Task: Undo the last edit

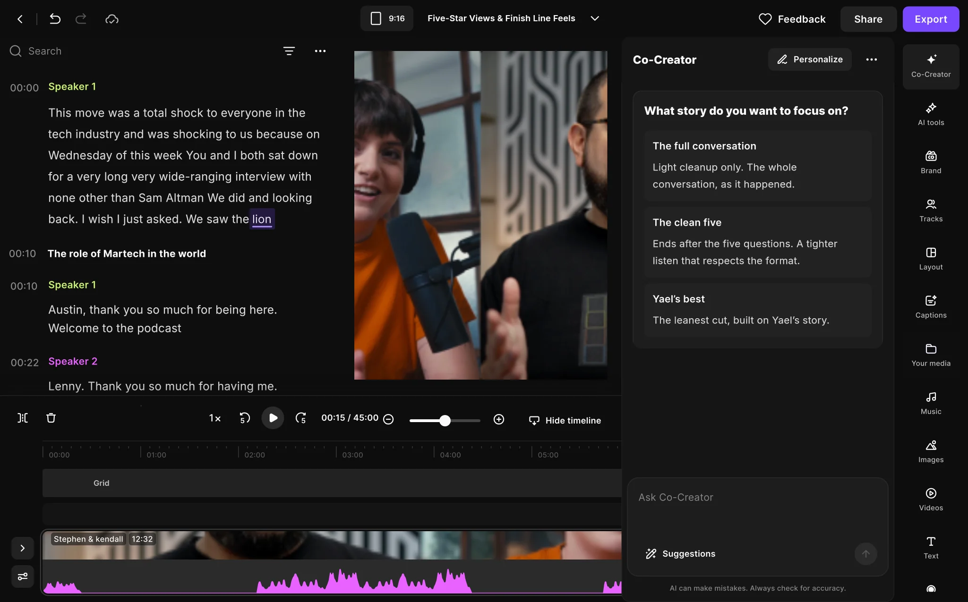Action: click(55, 19)
